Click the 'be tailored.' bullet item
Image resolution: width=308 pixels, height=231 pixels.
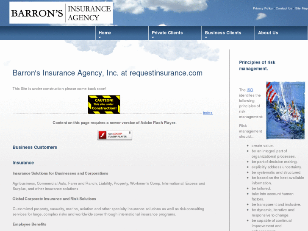[261, 188]
